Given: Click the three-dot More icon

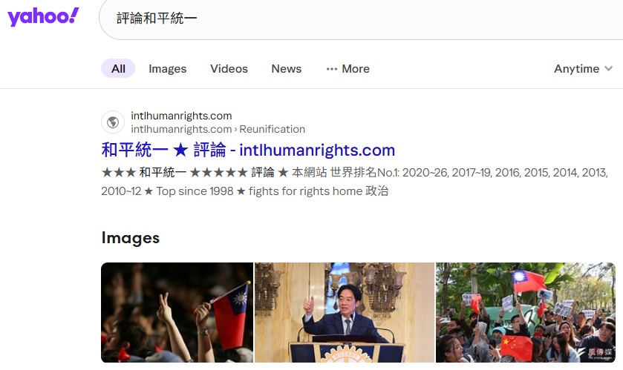Looking at the screenshot, I should tap(332, 69).
